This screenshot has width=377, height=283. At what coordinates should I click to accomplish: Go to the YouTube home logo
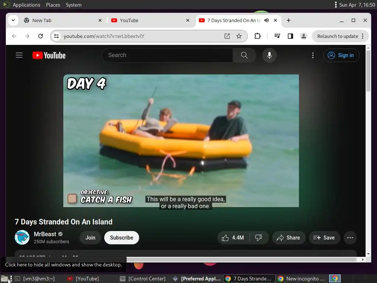49,55
